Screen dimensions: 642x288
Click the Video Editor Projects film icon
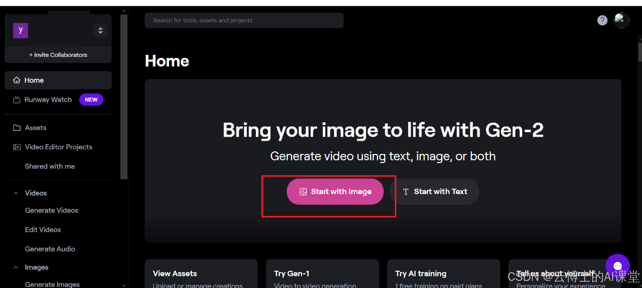click(17, 147)
